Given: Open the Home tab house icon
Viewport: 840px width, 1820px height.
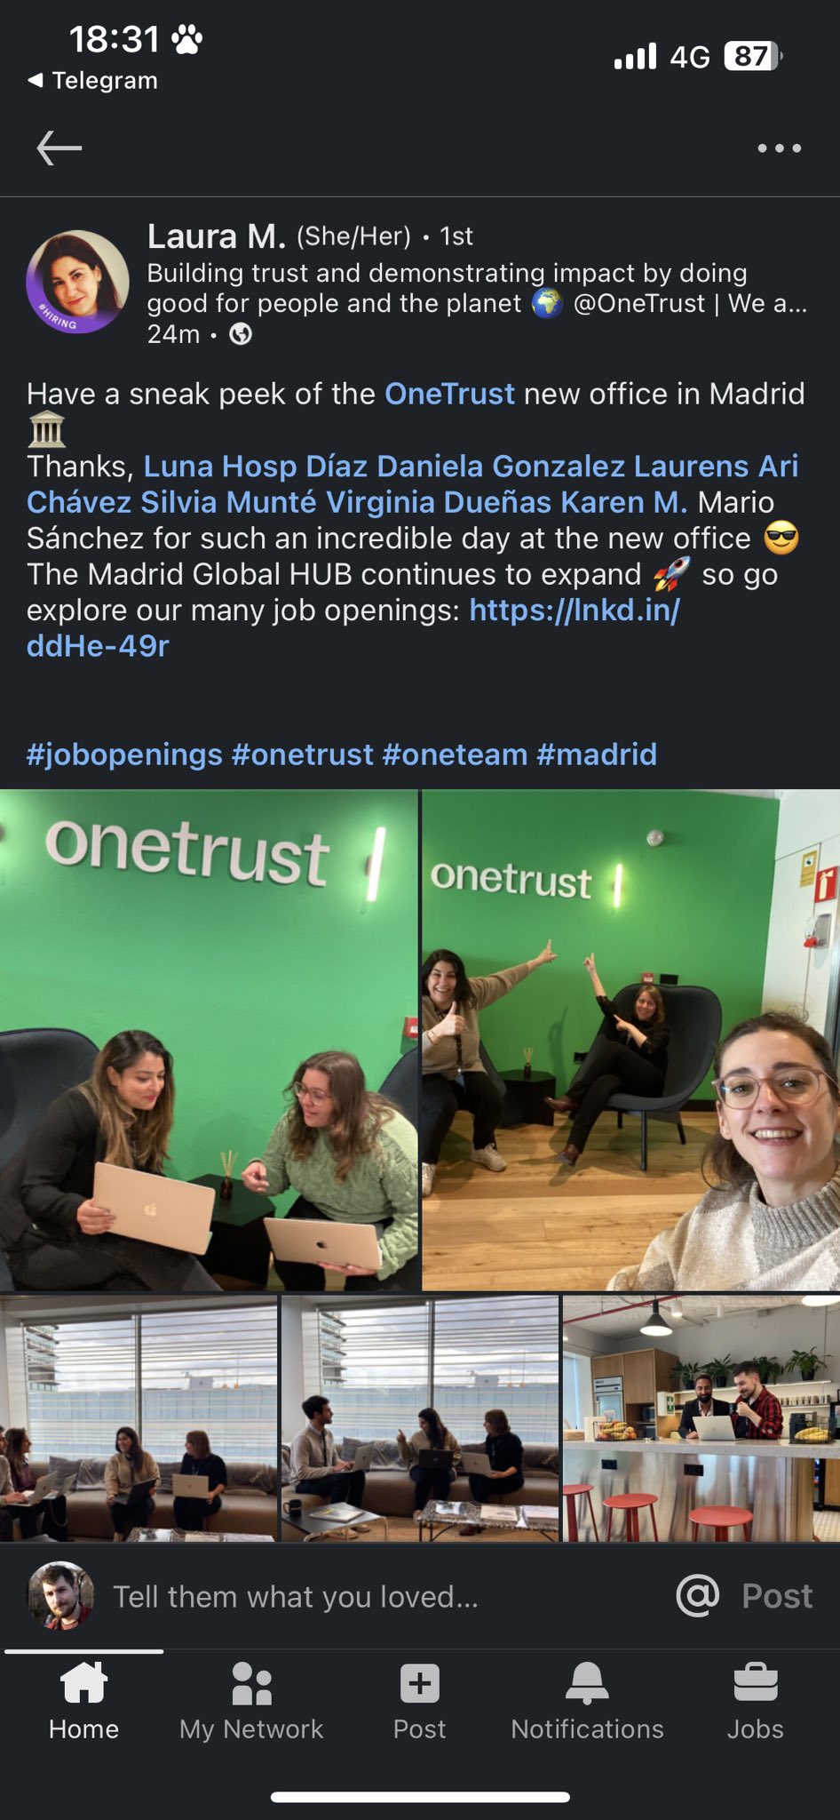Looking at the screenshot, I should [x=83, y=1683].
